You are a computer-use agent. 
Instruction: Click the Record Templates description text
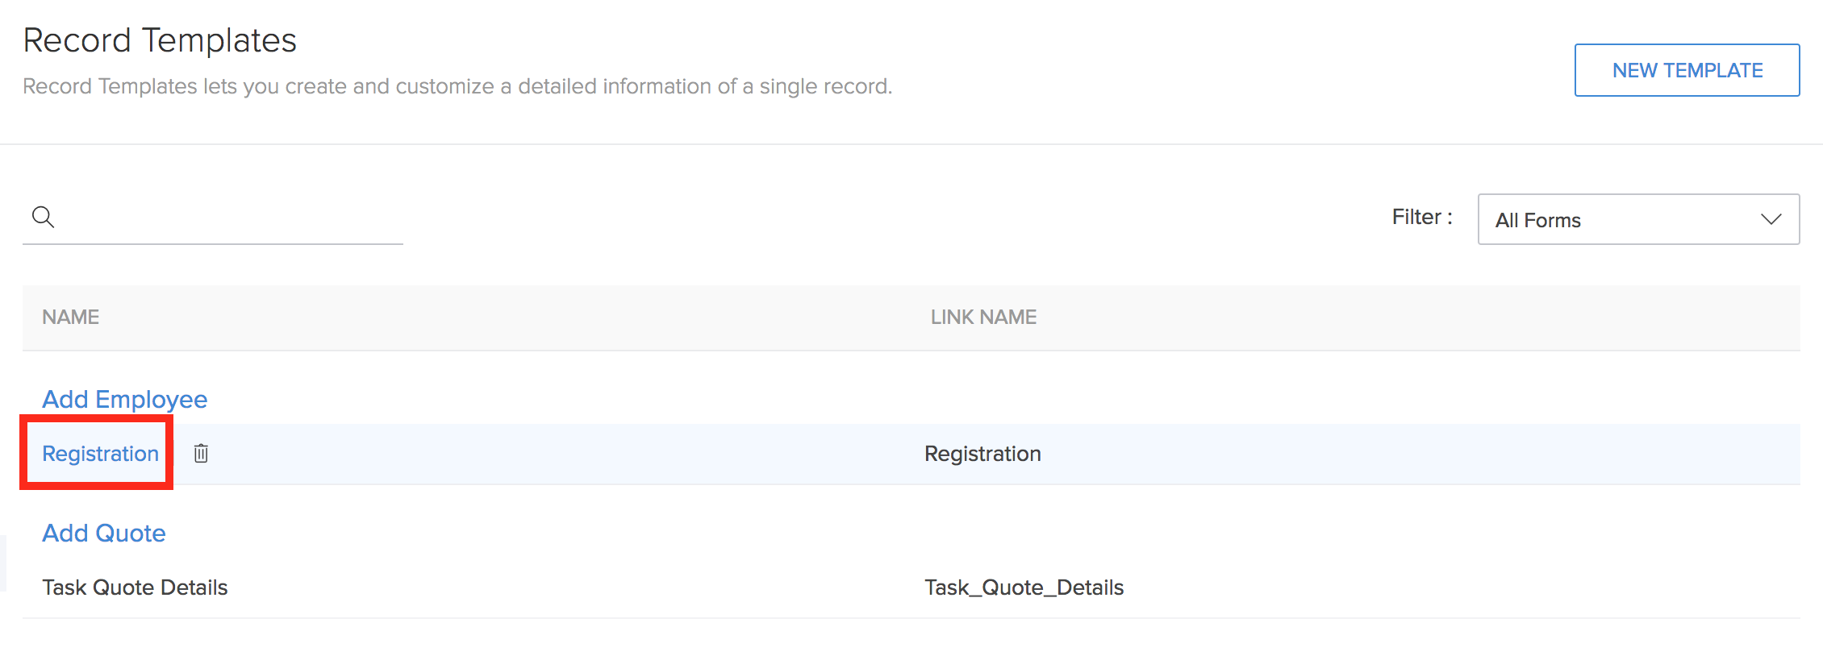(x=457, y=86)
